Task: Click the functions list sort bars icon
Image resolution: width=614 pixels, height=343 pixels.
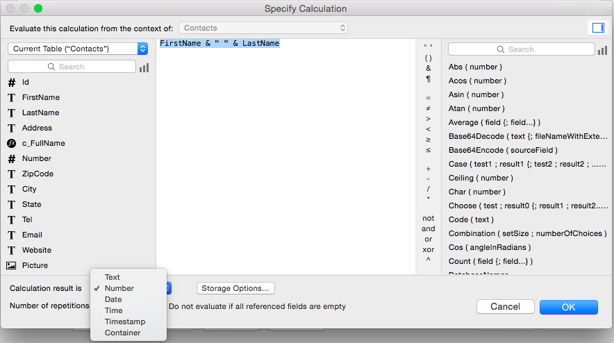Action: (x=602, y=50)
